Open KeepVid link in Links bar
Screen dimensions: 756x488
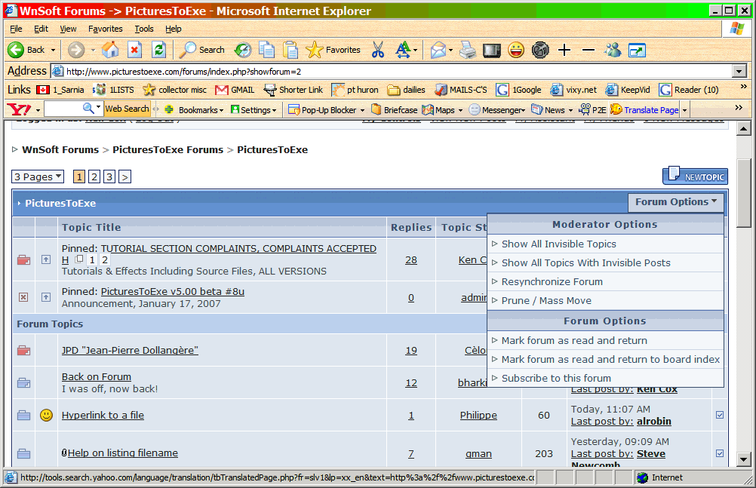point(628,90)
